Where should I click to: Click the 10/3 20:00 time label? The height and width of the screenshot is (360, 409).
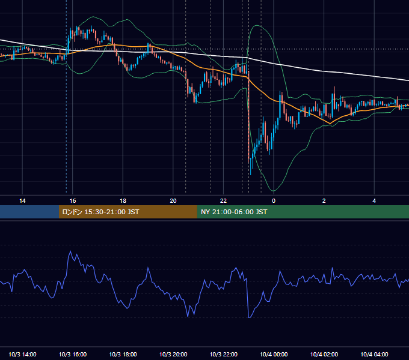(x=173, y=354)
